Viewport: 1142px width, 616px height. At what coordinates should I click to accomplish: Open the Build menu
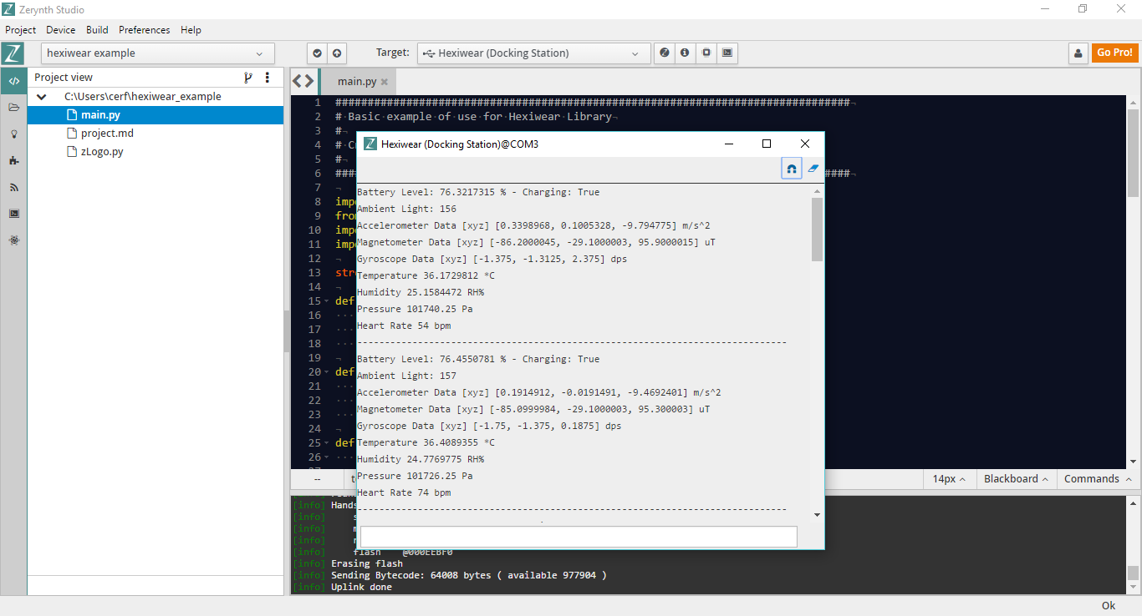click(98, 30)
